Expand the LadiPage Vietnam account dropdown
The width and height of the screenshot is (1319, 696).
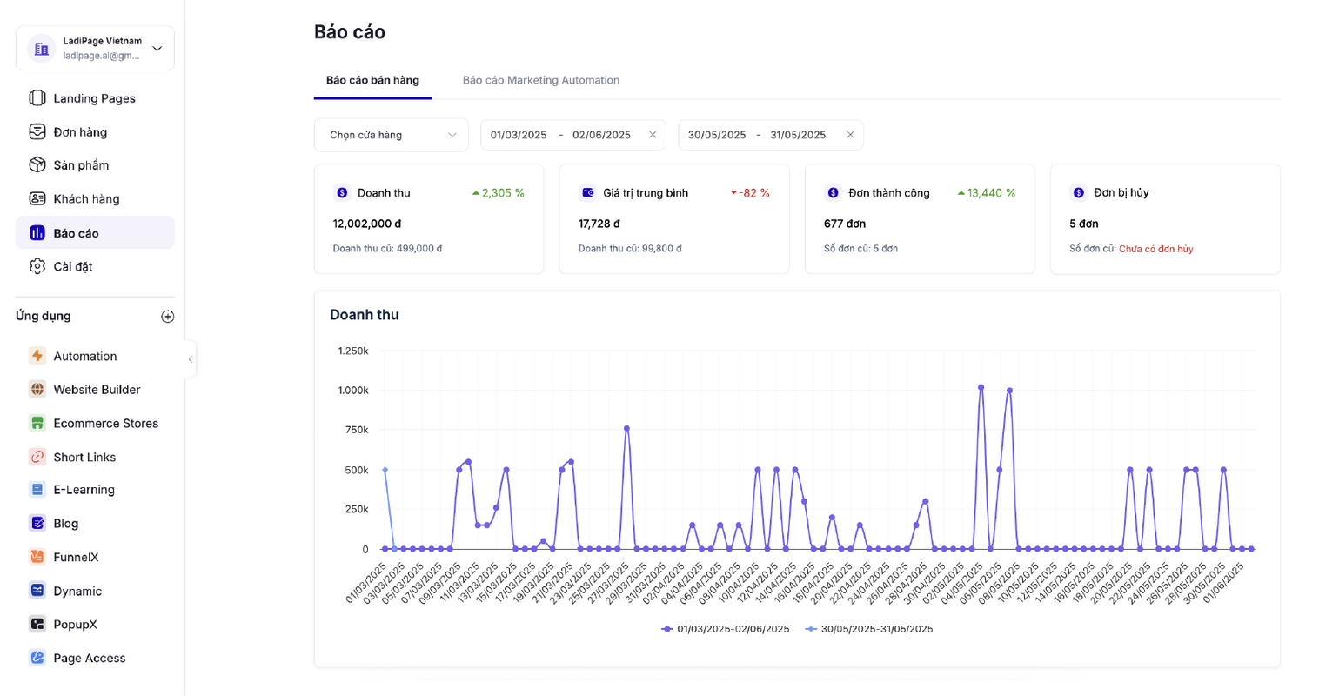coord(157,49)
